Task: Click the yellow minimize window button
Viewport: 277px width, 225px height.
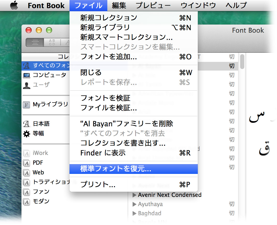Action: 39,30
